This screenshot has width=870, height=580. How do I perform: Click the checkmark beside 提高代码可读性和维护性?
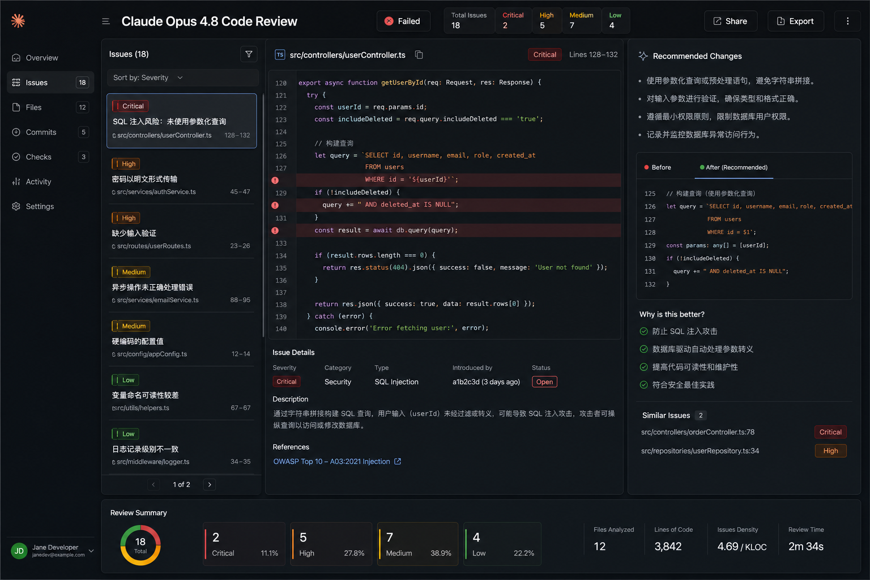(x=643, y=367)
